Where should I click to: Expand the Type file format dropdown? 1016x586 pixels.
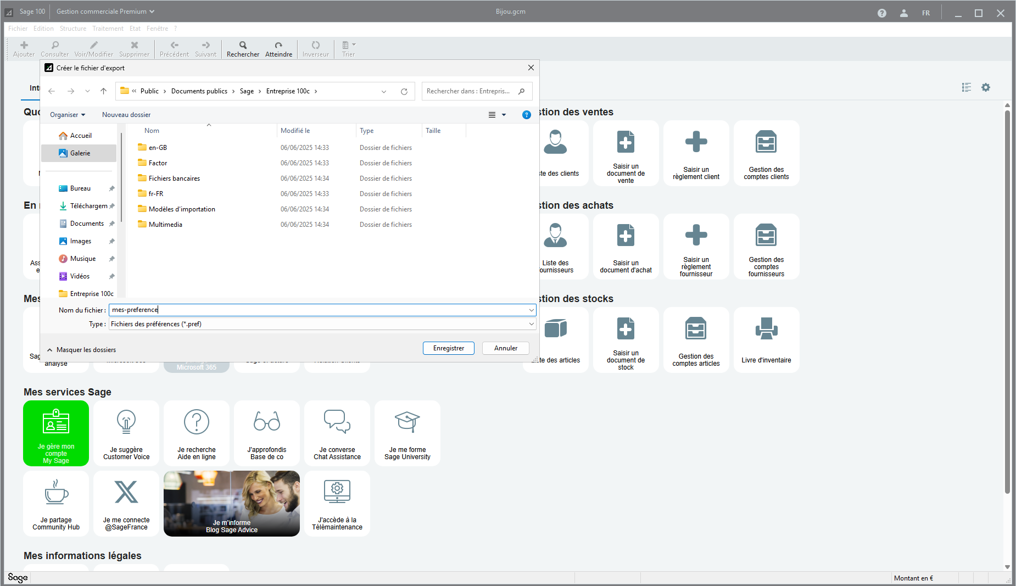click(x=531, y=324)
